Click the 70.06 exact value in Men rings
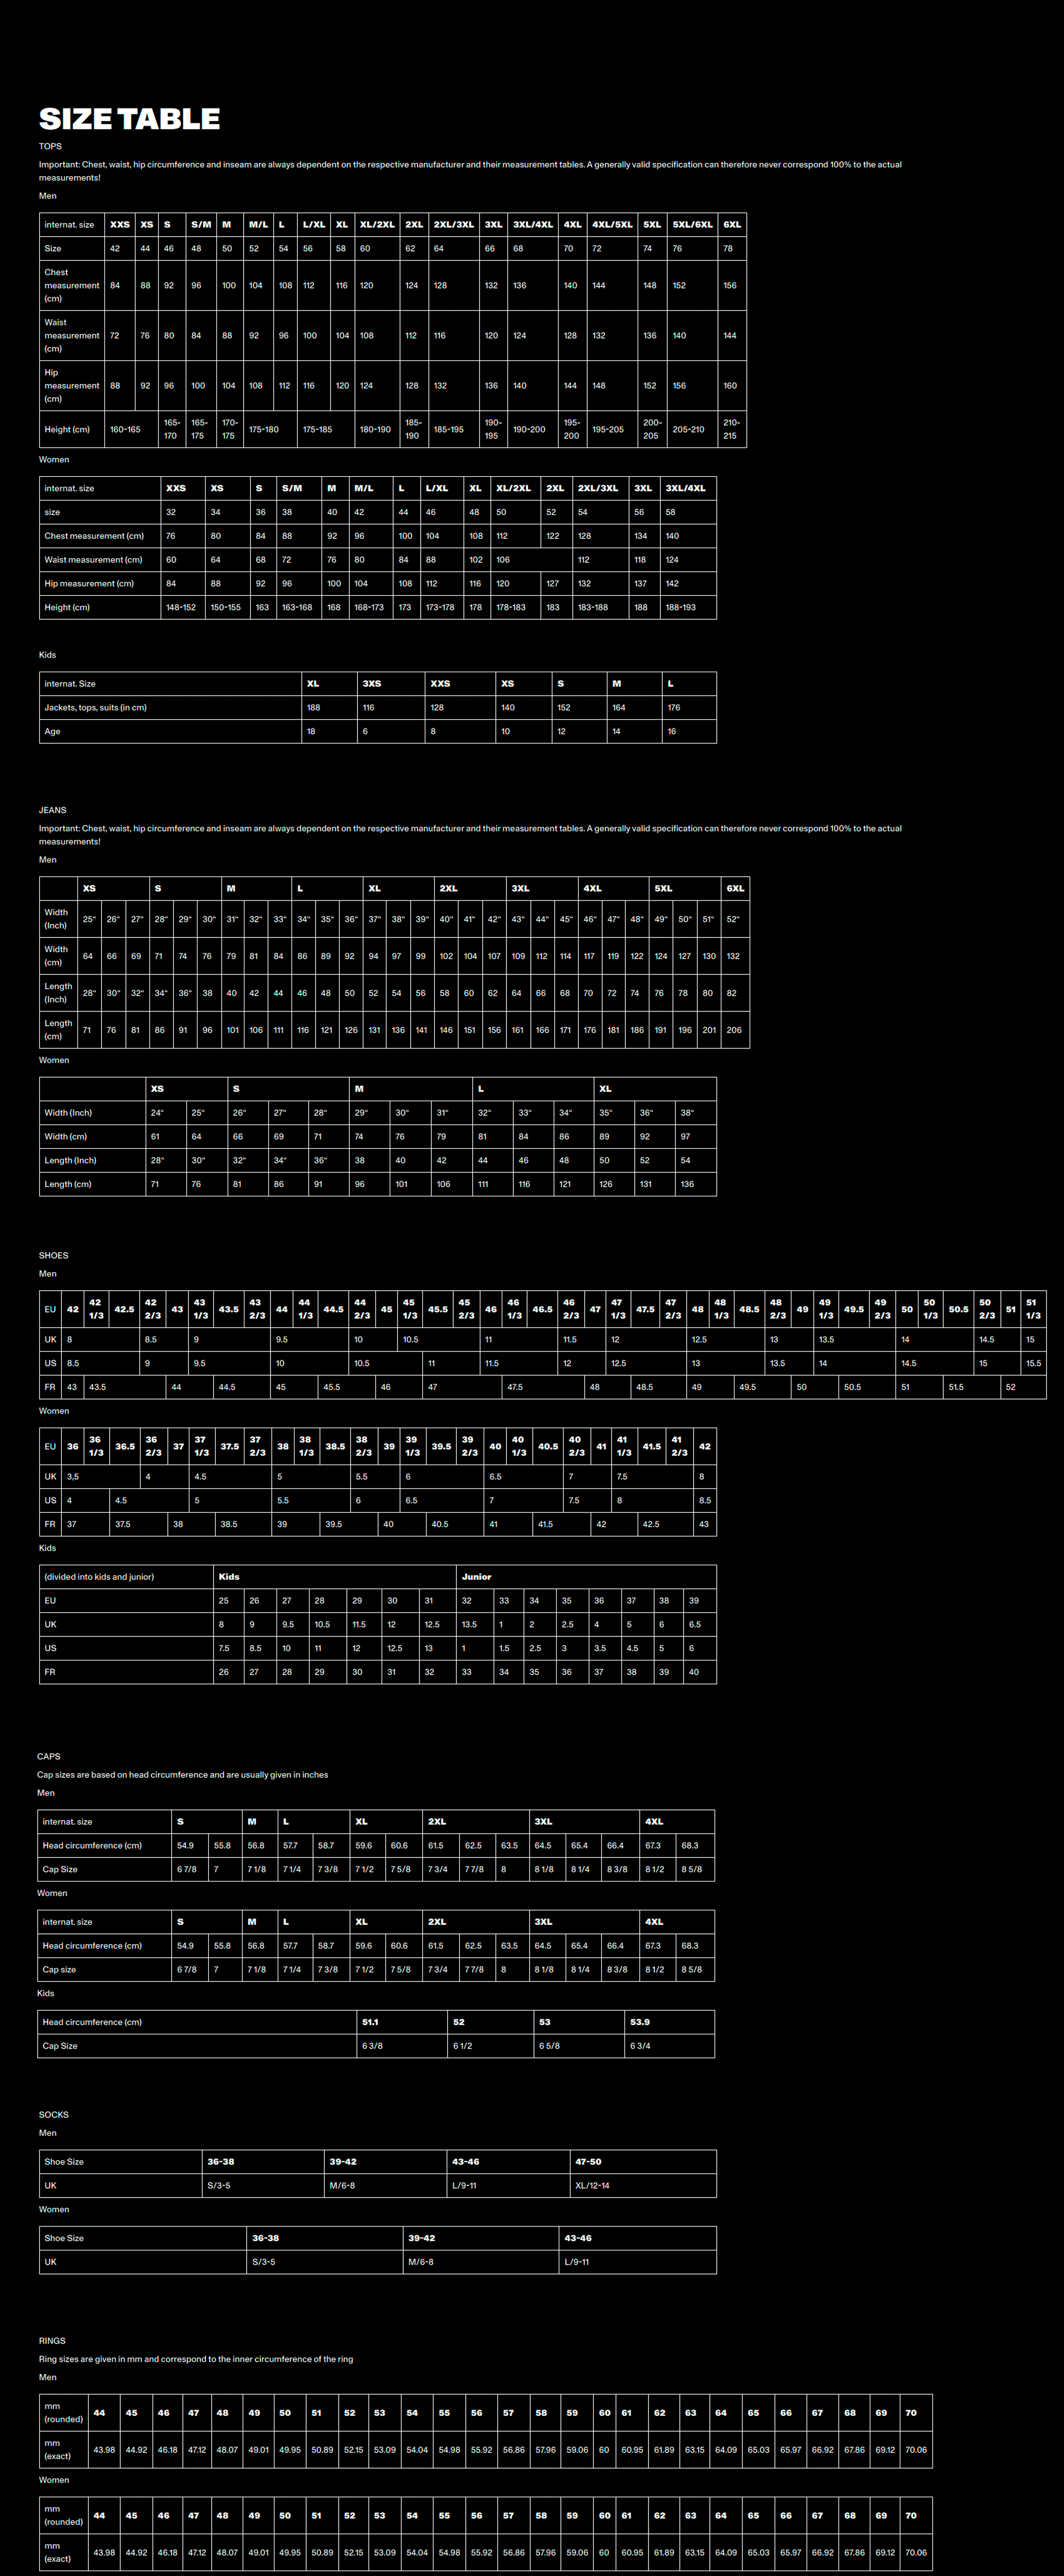Screen dimensions: 1064x2576 [x=916, y=2450]
